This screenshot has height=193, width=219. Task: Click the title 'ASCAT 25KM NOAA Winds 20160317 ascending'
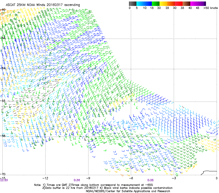43,5
